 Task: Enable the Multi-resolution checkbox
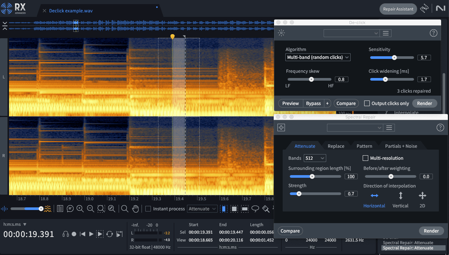(365, 158)
